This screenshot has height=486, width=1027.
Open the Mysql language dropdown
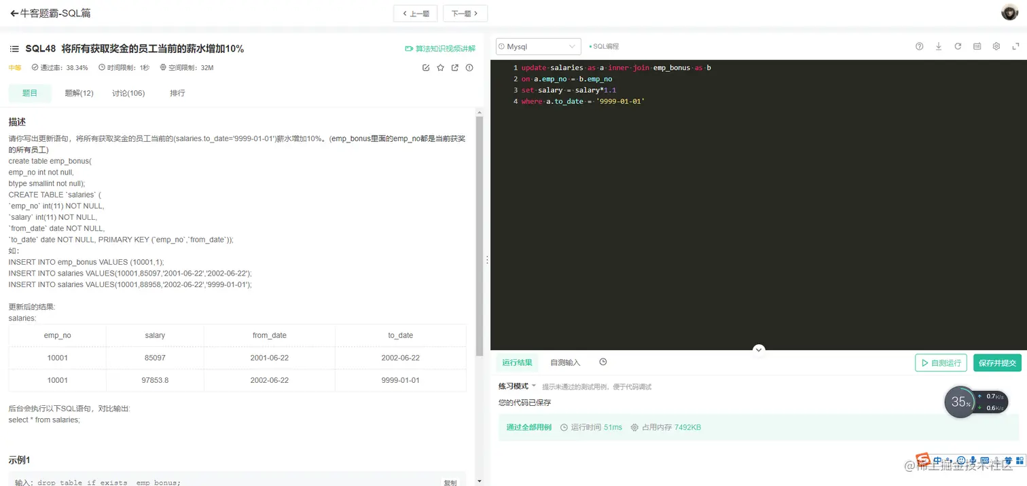tap(538, 46)
